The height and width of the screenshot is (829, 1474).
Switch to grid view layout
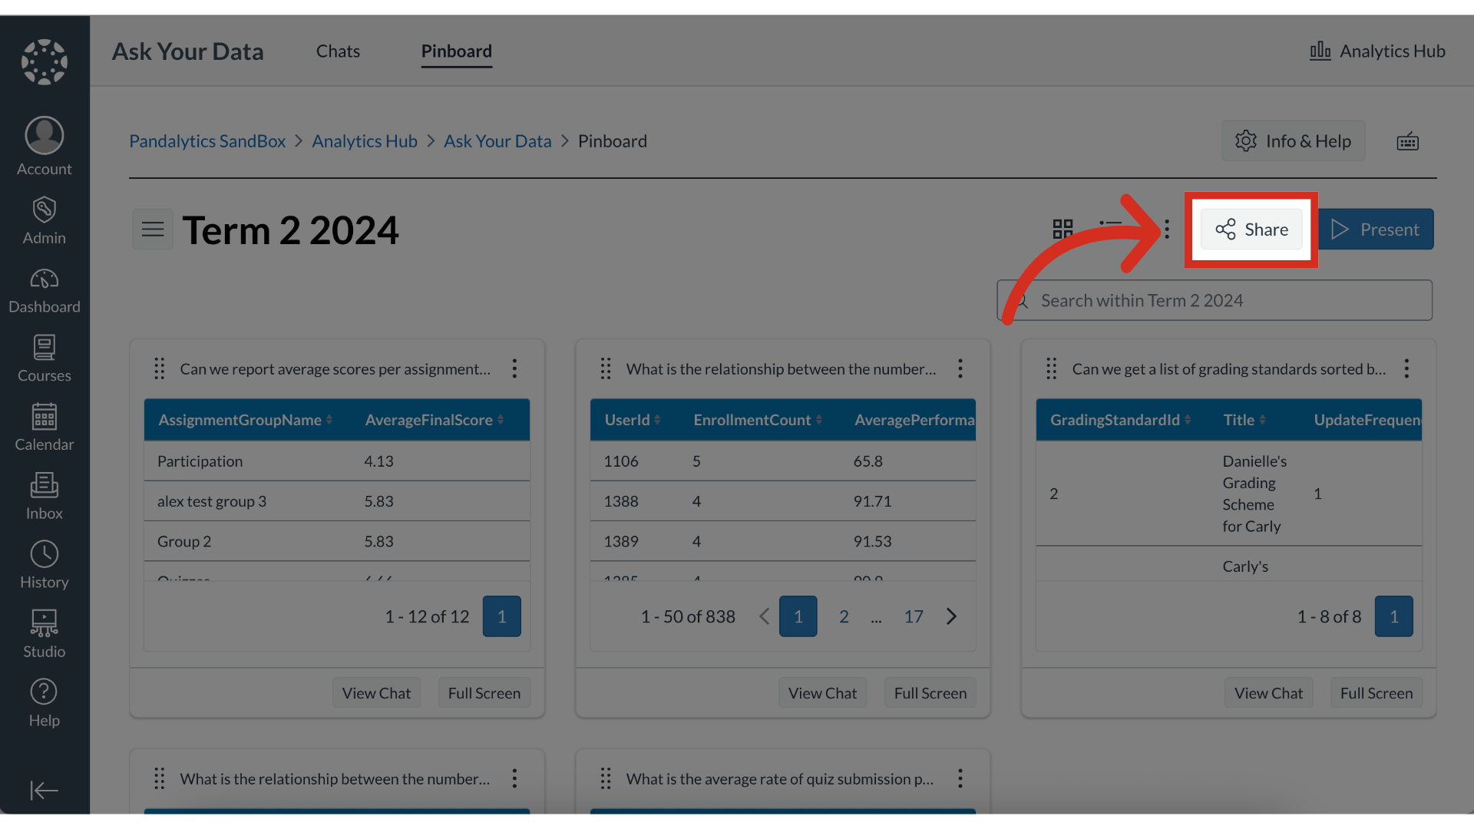tap(1063, 228)
